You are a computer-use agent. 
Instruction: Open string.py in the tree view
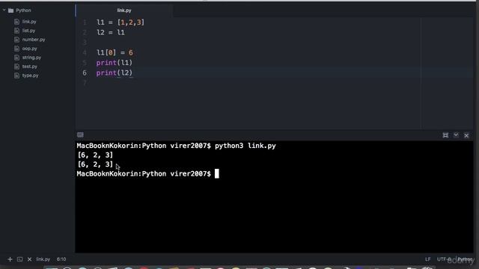coord(31,58)
